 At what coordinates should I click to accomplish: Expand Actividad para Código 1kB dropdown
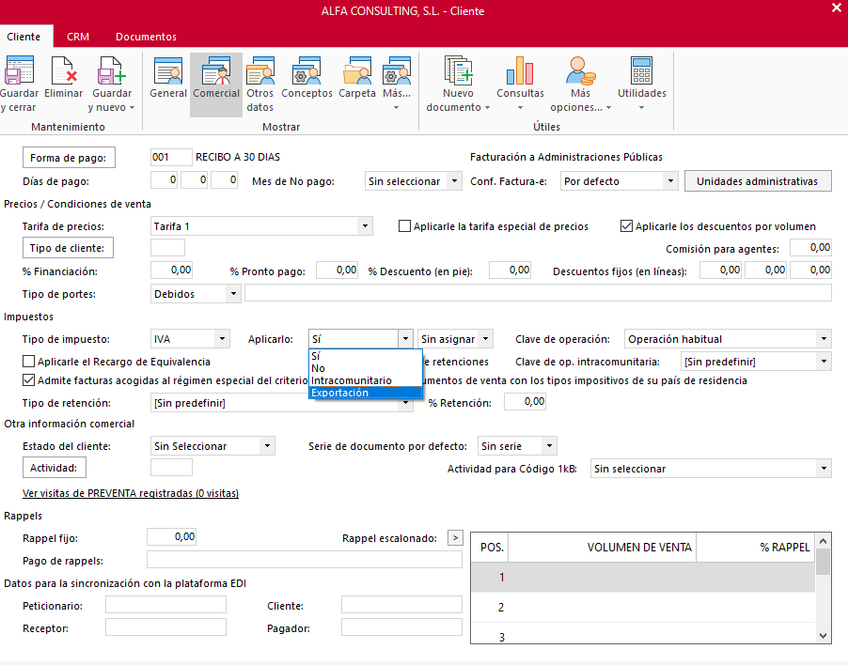pos(824,469)
